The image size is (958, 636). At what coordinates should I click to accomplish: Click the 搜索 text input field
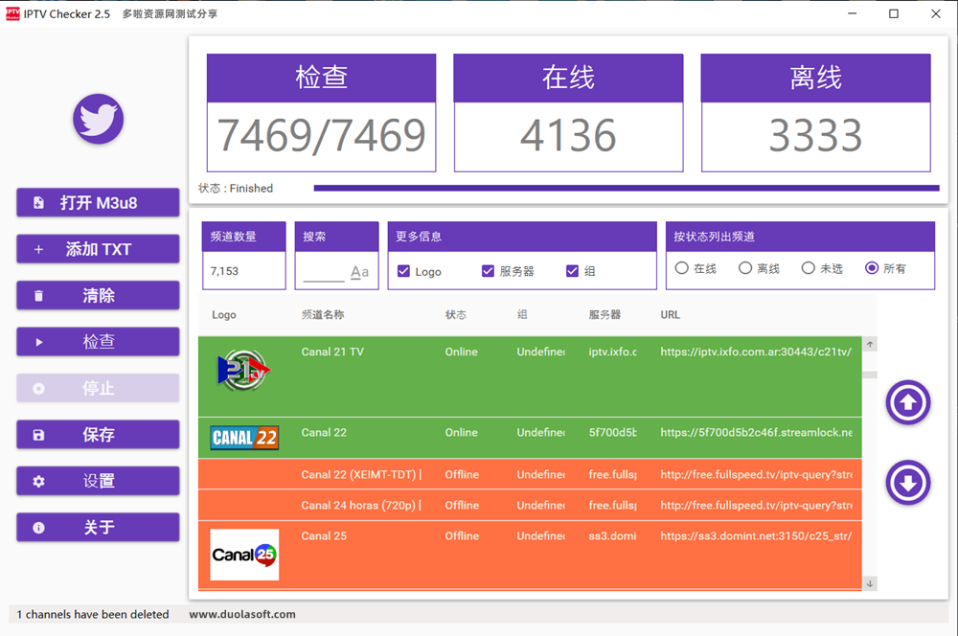[324, 272]
